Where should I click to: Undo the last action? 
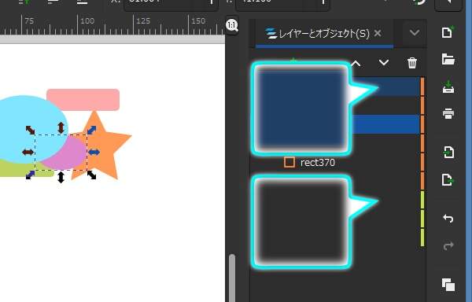tap(448, 218)
